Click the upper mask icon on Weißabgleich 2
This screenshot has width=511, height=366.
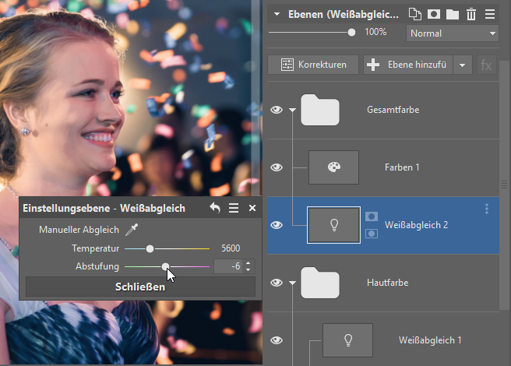[372, 216]
